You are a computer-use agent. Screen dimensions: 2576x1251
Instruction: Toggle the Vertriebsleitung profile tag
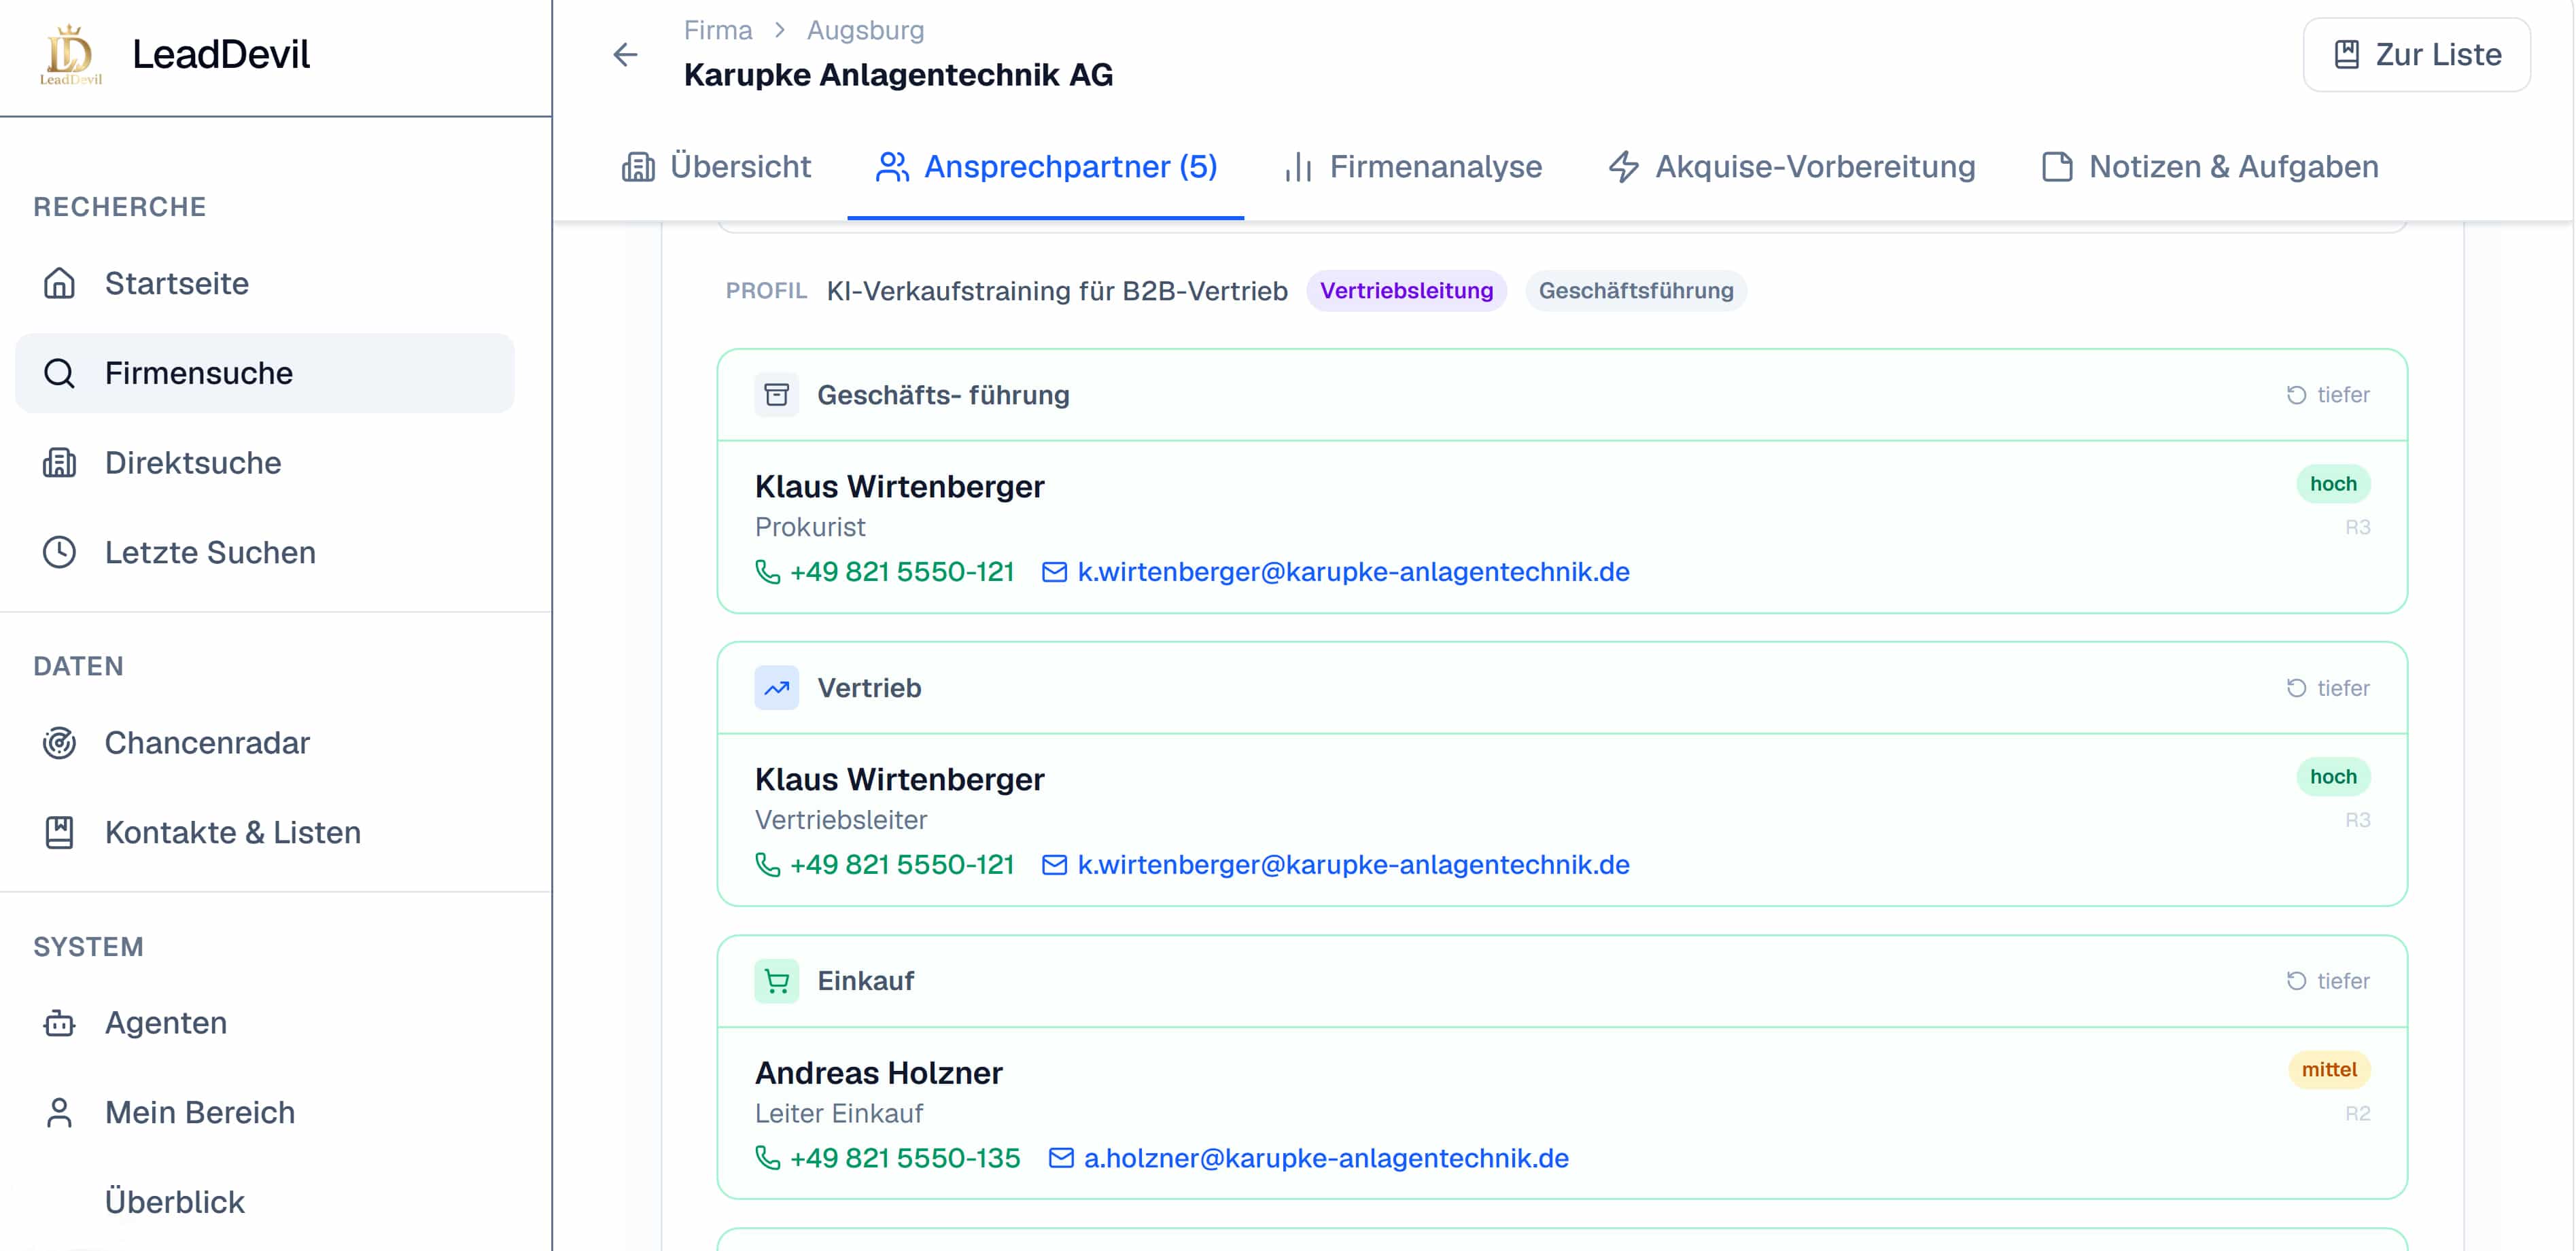[x=1406, y=291]
